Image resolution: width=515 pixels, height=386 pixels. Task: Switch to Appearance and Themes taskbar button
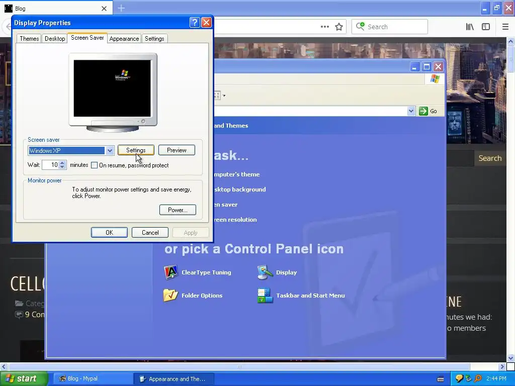pyautogui.click(x=174, y=379)
